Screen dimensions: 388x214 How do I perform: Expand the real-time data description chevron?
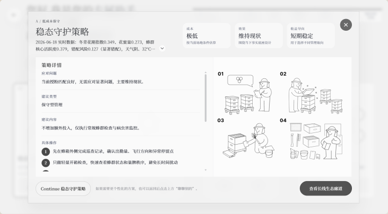(162, 48)
